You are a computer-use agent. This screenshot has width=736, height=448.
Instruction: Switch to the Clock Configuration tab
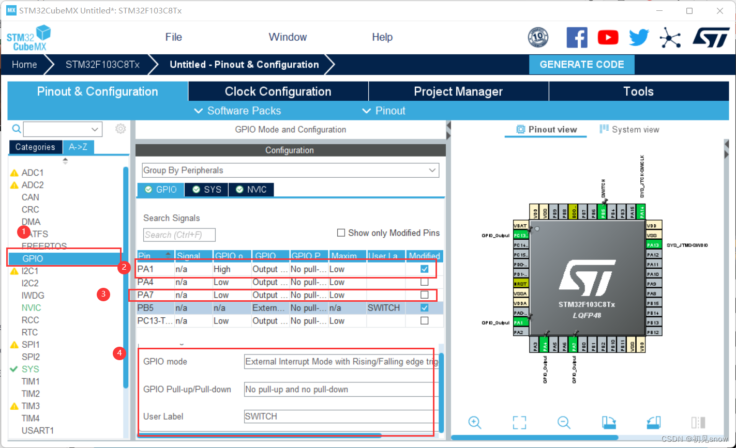[x=278, y=91]
